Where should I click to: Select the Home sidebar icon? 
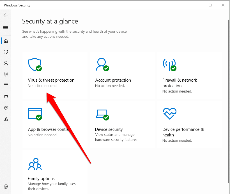[x=6, y=41]
